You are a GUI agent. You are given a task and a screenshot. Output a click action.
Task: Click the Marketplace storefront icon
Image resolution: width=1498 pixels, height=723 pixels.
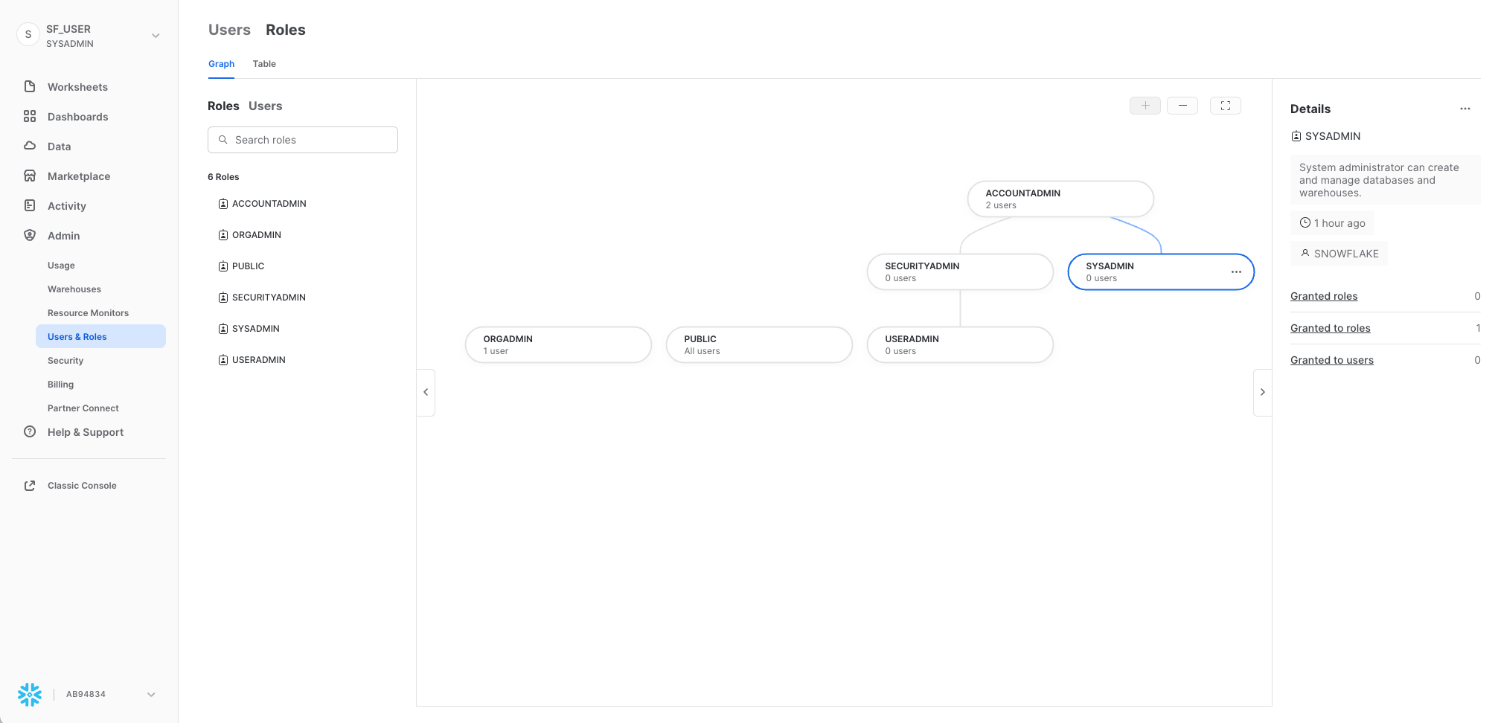(30, 176)
